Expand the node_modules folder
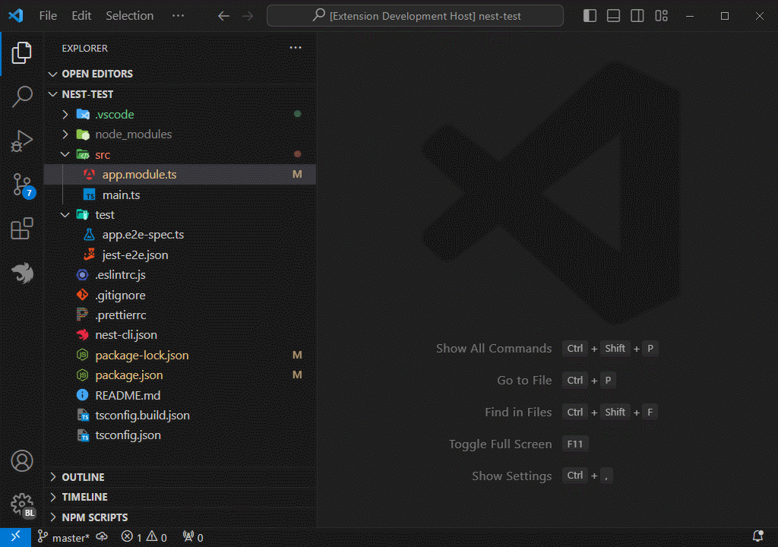 [65, 134]
